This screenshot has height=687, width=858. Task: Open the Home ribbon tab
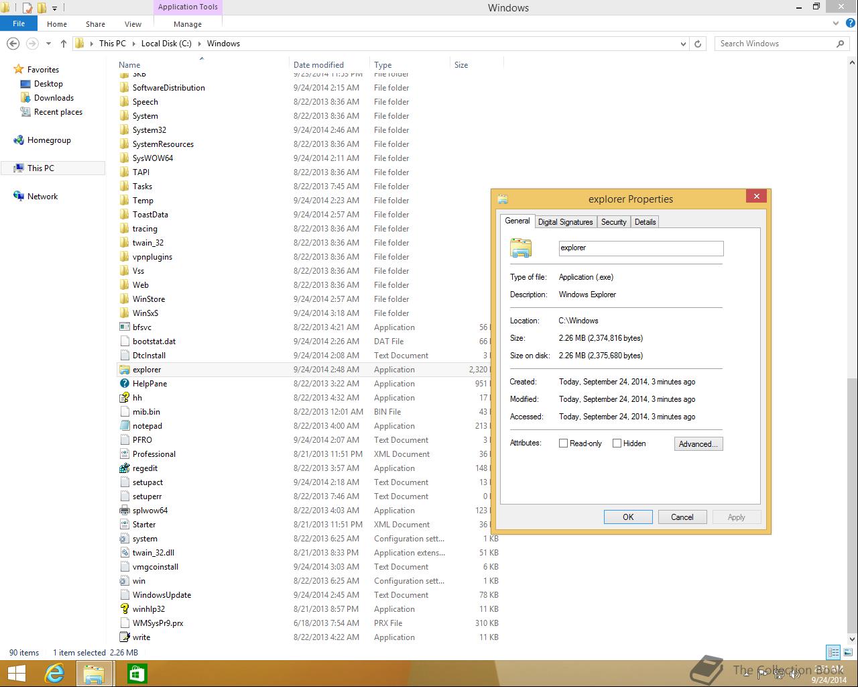pyautogui.click(x=57, y=24)
